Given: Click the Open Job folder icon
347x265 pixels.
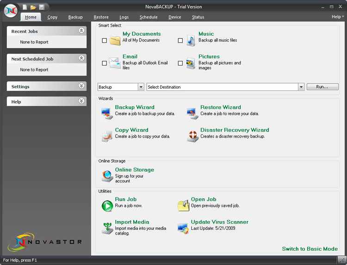Looking at the screenshot, I should [183, 205].
